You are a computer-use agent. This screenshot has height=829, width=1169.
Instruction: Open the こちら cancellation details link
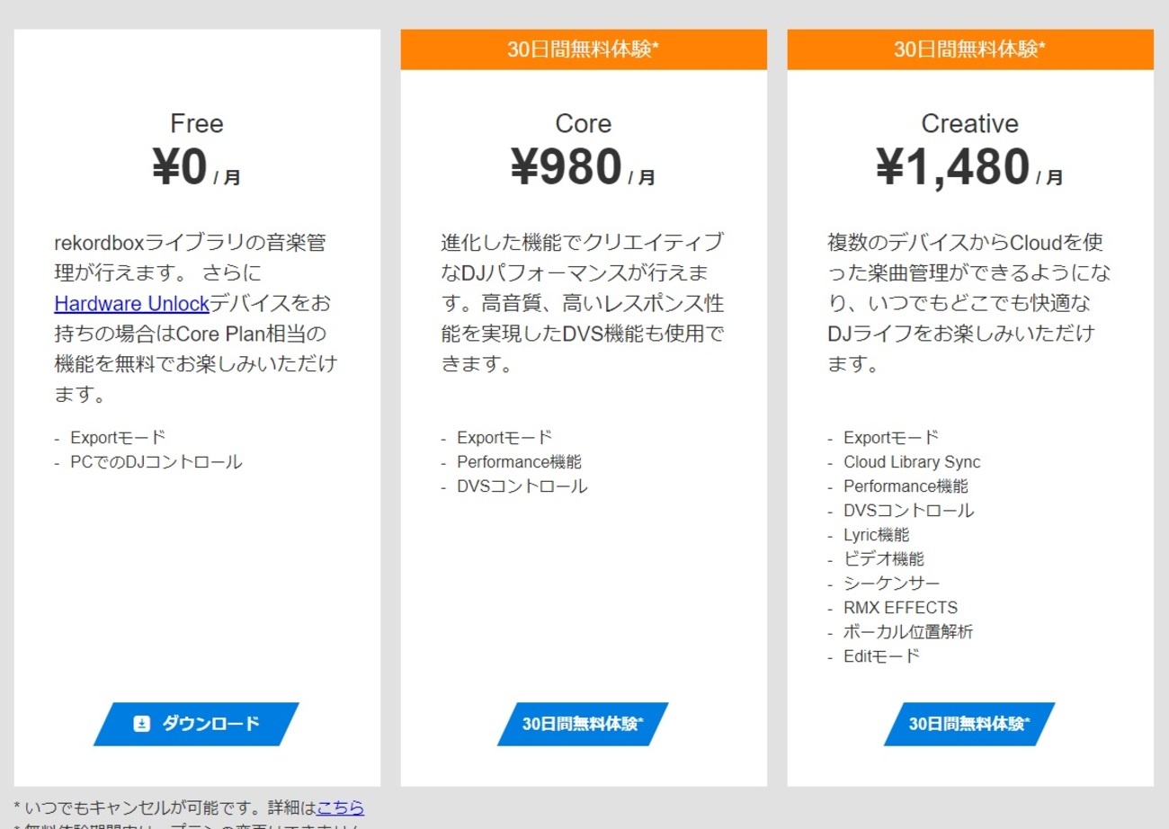(340, 807)
